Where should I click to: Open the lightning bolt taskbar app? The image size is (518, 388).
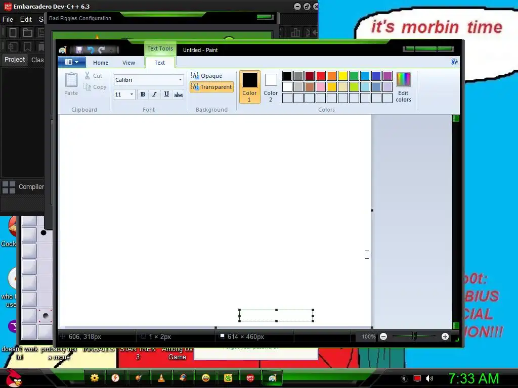pyautogui.click(x=115, y=378)
